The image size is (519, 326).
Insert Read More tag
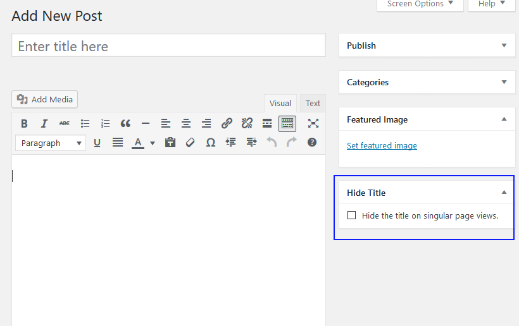(x=267, y=124)
